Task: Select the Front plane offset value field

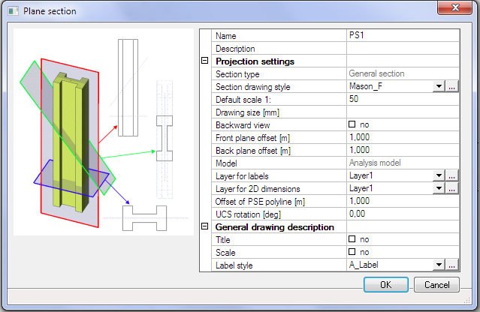Action: (x=402, y=138)
